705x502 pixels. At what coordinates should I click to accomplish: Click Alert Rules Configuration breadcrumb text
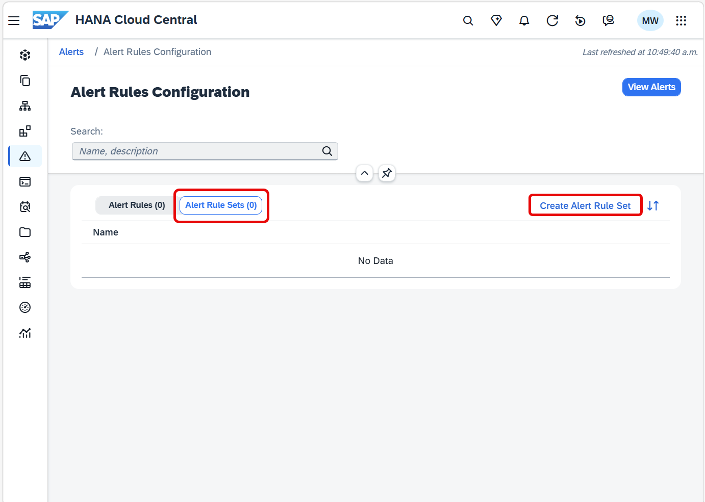click(x=157, y=51)
